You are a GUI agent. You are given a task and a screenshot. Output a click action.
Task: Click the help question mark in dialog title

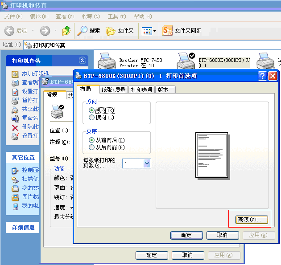262,76
